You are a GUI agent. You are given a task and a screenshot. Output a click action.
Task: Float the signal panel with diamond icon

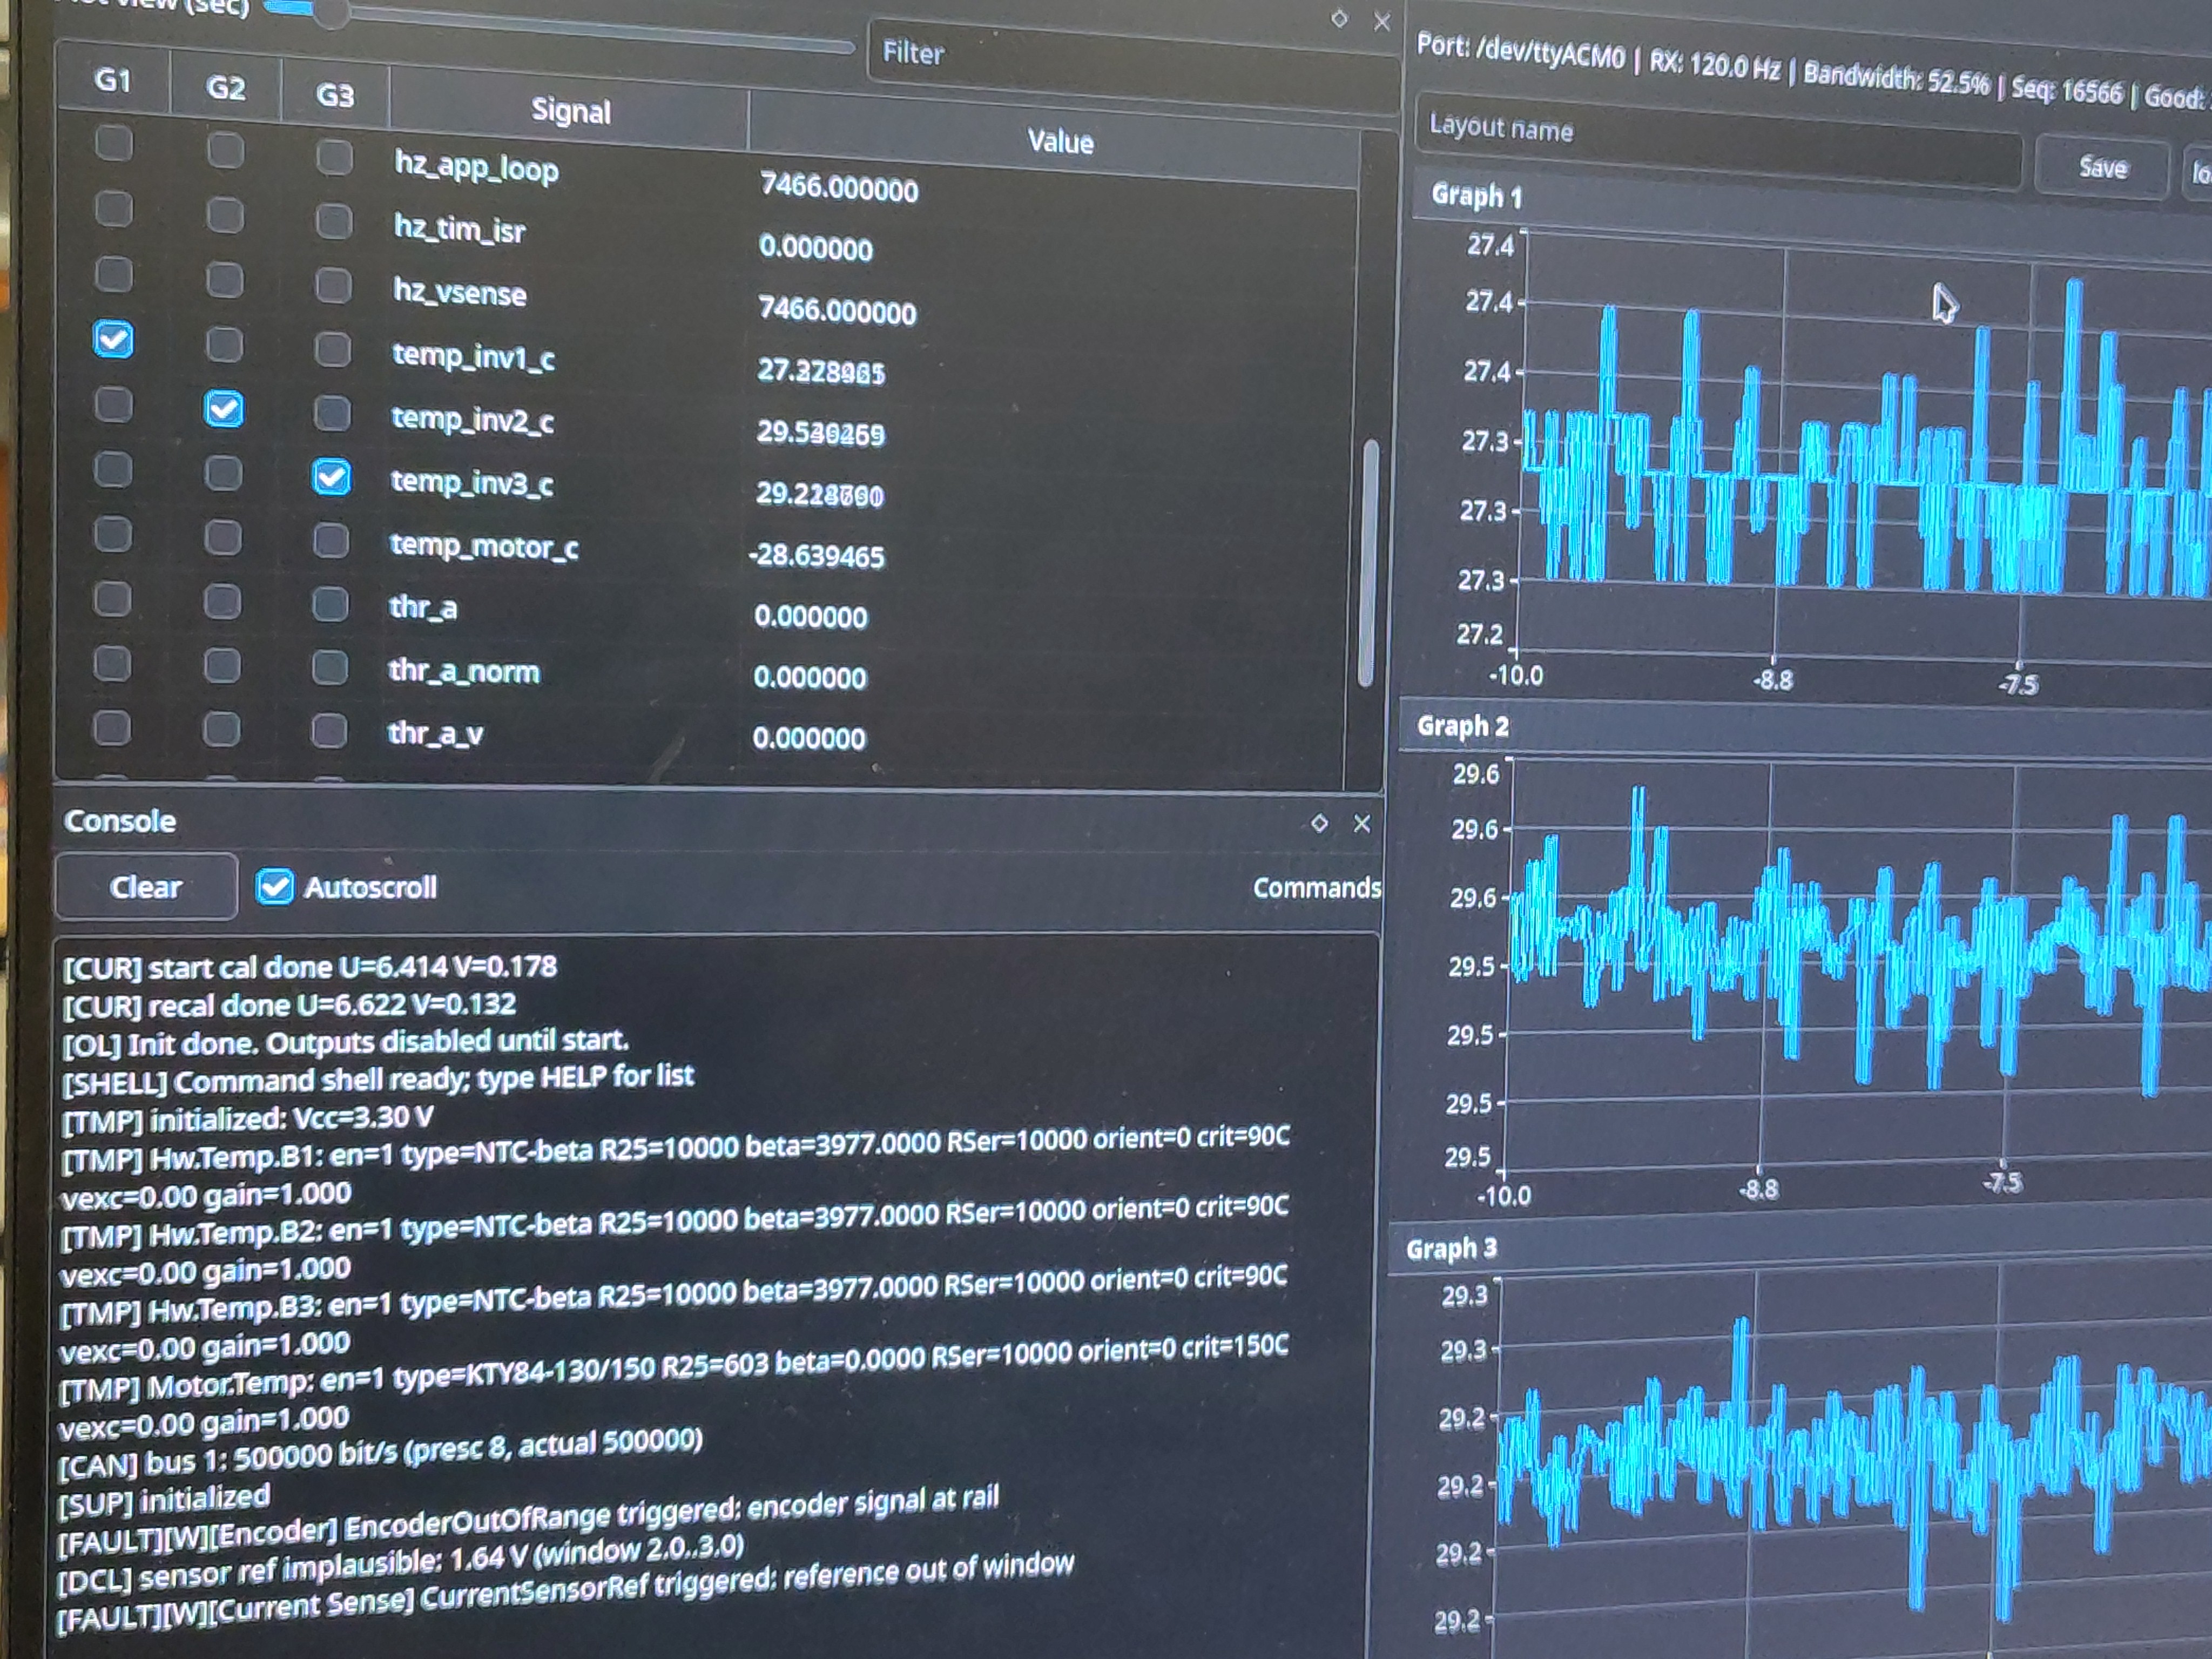(1339, 18)
